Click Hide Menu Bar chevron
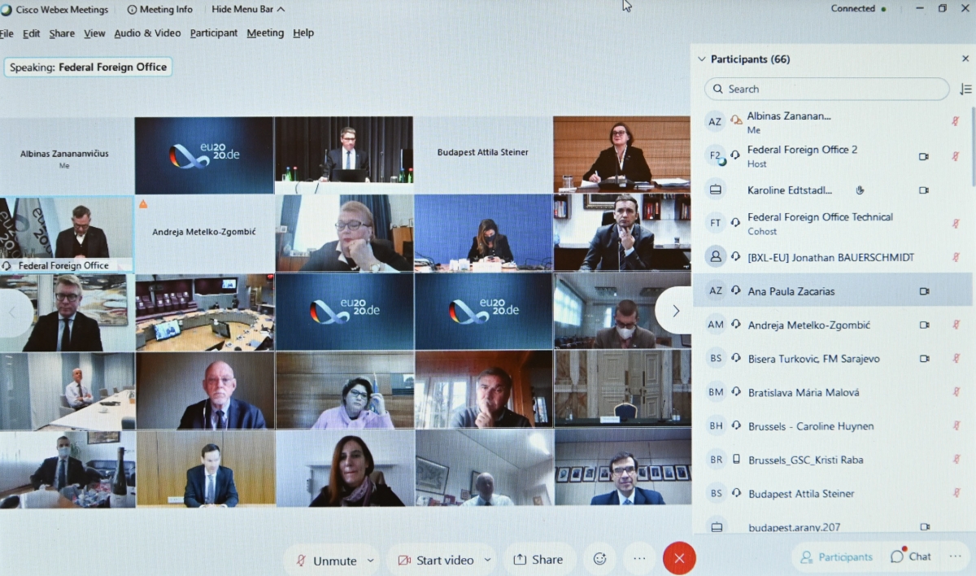The width and height of the screenshot is (976, 576). 281,10
